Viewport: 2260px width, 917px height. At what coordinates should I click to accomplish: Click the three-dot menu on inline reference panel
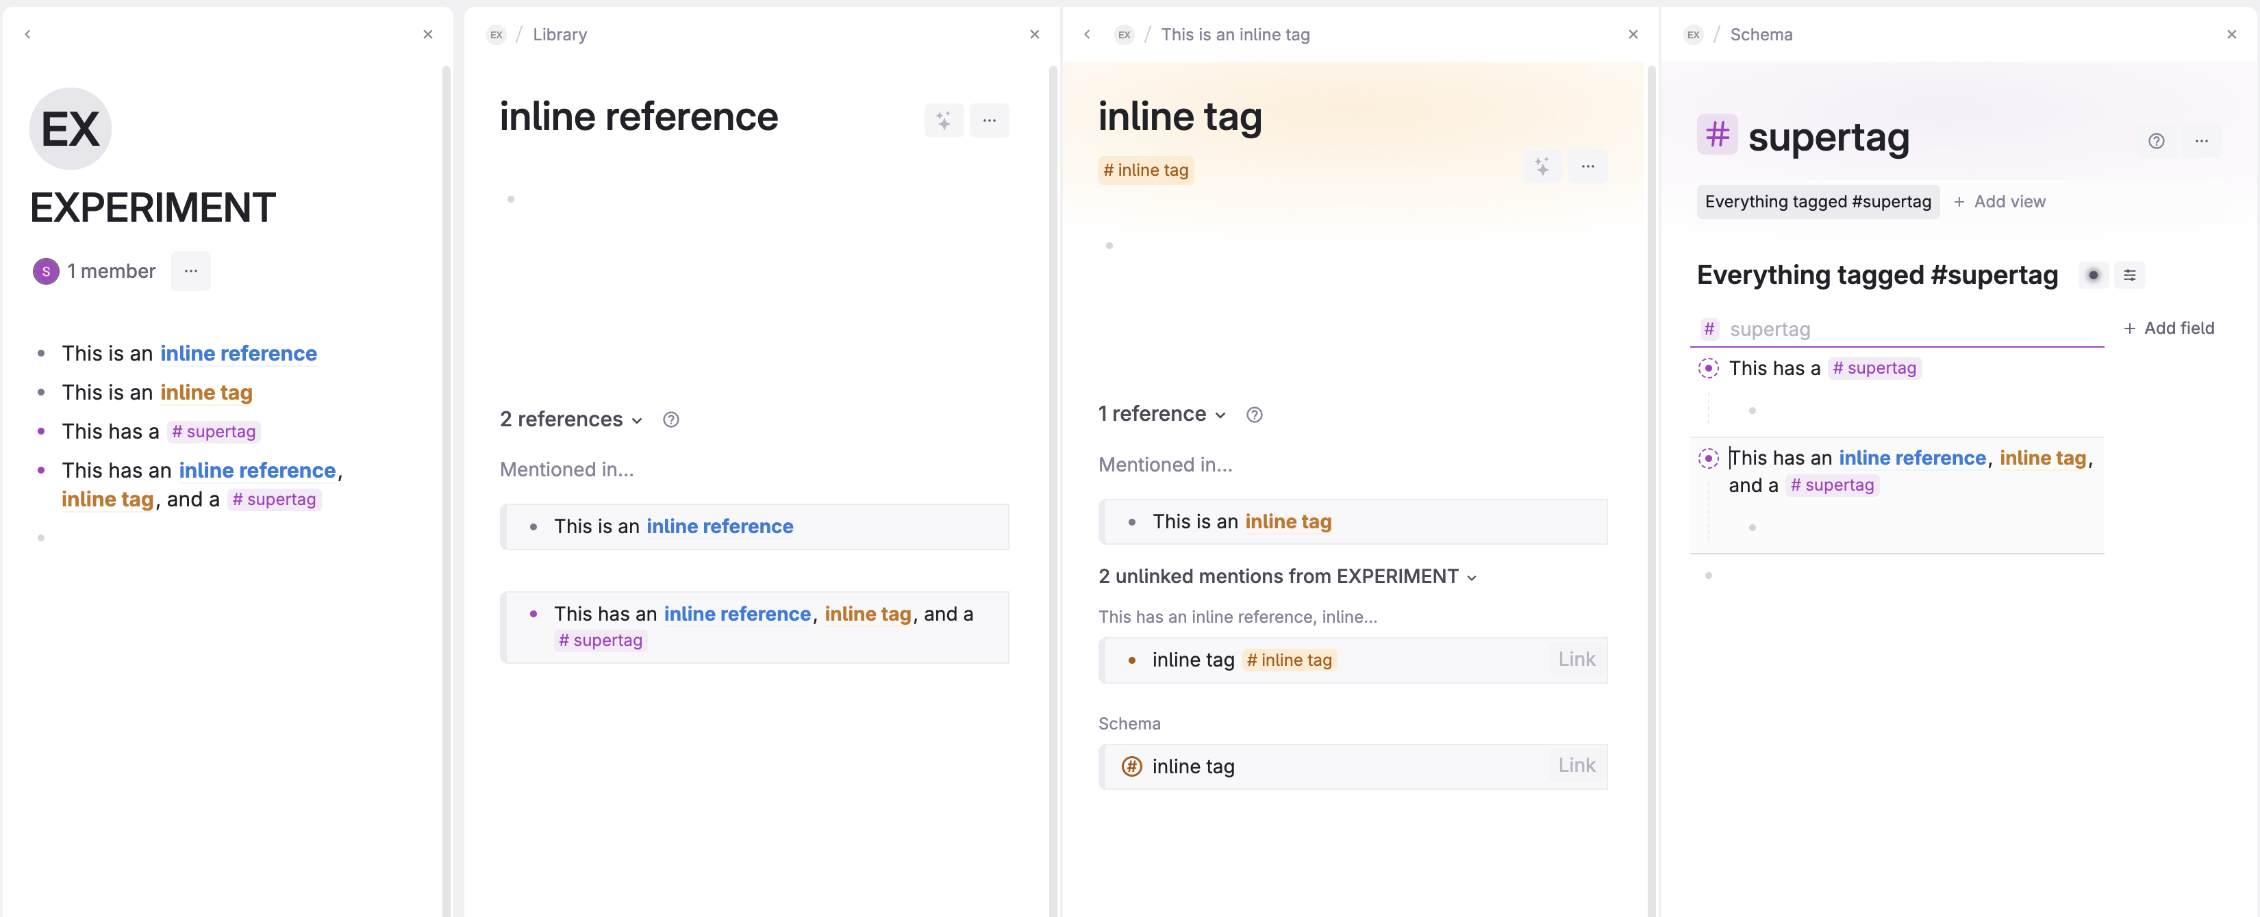click(x=990, y=121)
